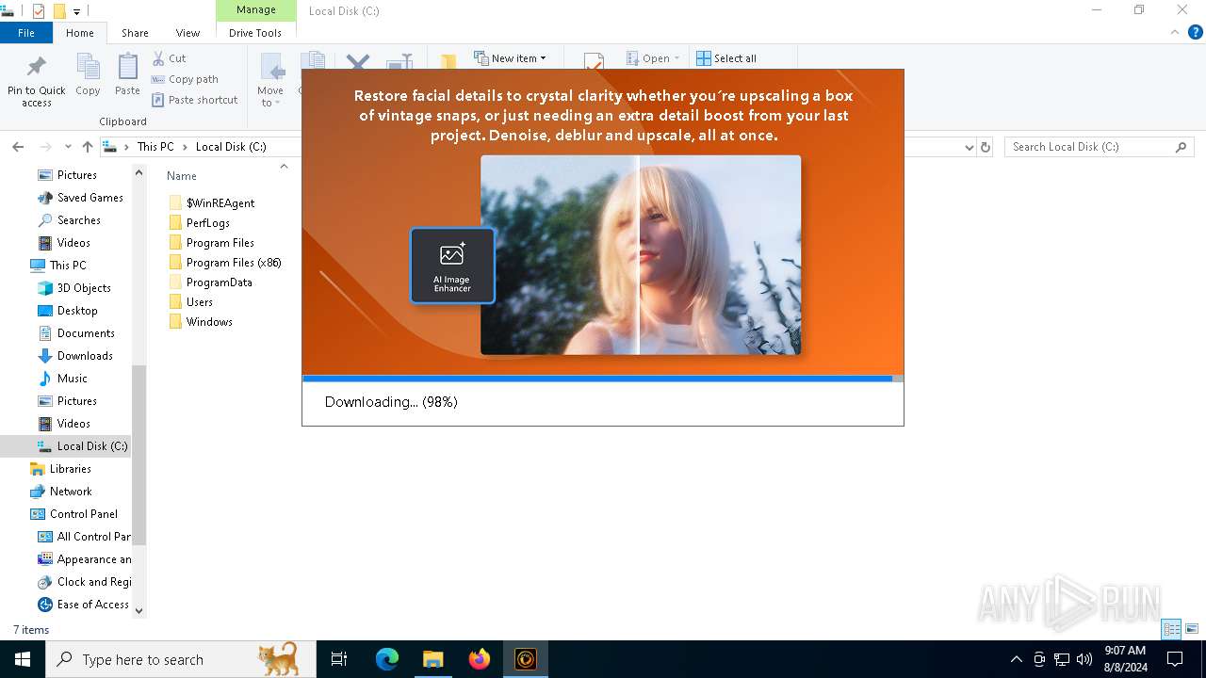Open the Windows Start menu

click(x=23, y=659)
